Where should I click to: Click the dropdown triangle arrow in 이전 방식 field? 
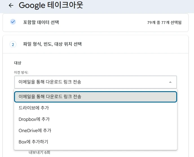pyautogui.click(x=170, y=82)
